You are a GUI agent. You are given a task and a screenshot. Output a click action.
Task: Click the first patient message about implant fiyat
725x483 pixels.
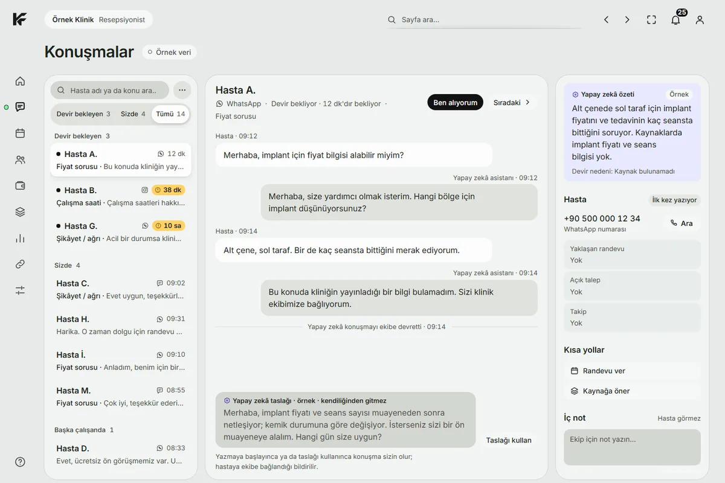354,155
